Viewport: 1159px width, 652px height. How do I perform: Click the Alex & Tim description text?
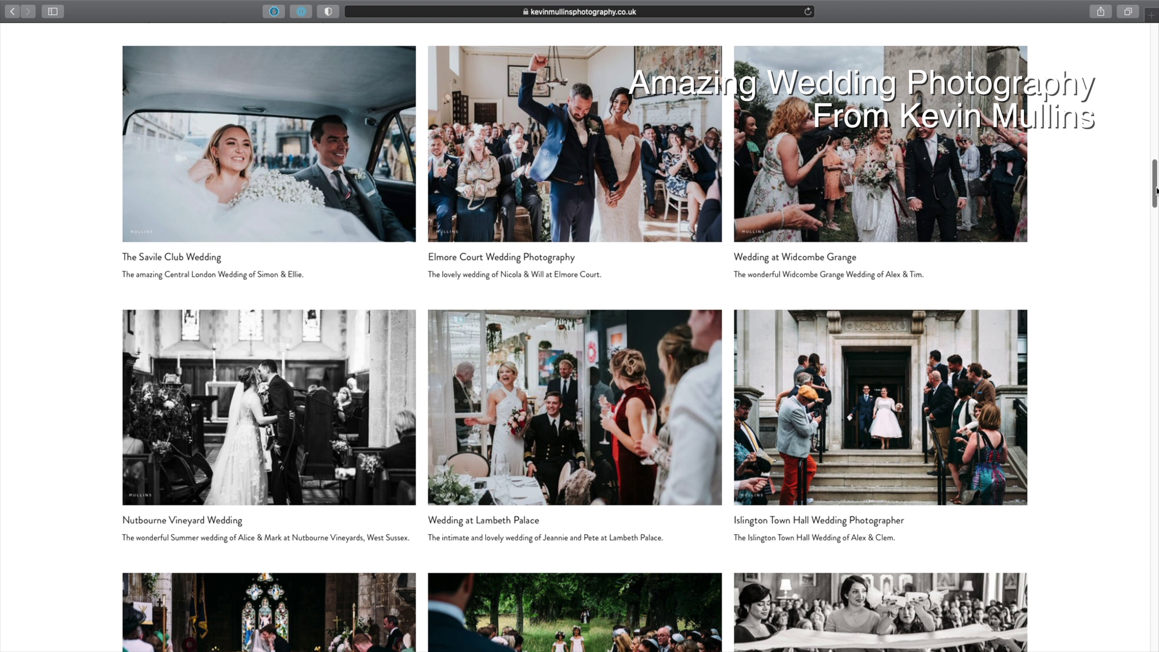829,274
